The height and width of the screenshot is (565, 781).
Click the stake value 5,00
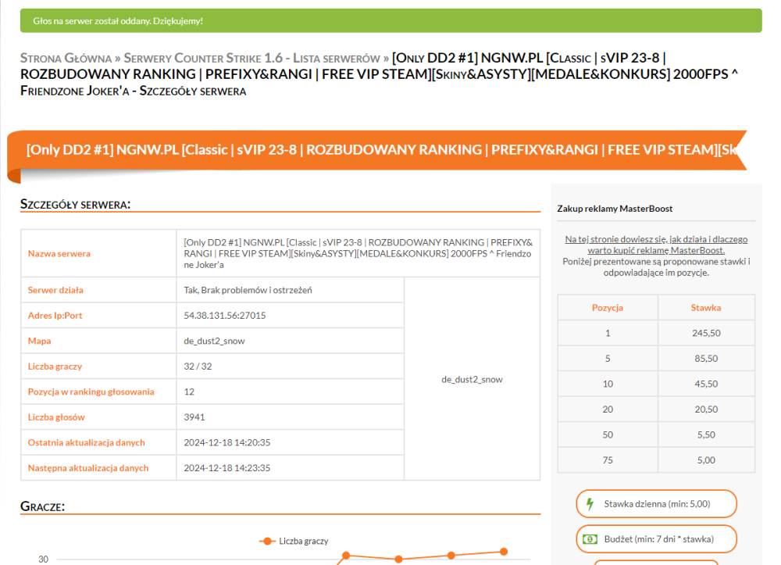(706, 460)
